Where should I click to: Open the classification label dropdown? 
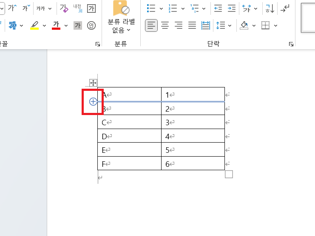point(121,25)
